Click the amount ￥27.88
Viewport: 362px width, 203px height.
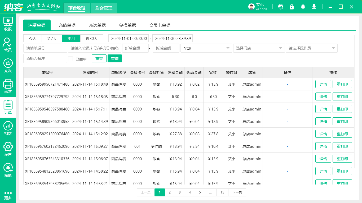point(175,134)
